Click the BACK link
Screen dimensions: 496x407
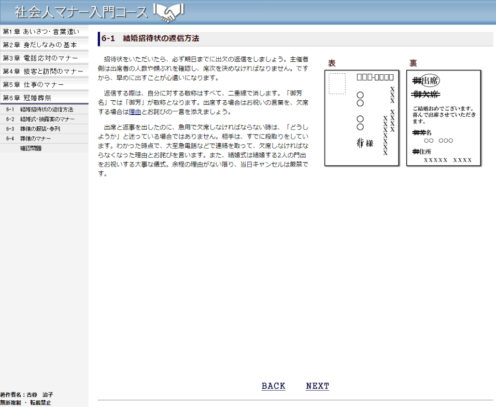click(x=273, y=386)
